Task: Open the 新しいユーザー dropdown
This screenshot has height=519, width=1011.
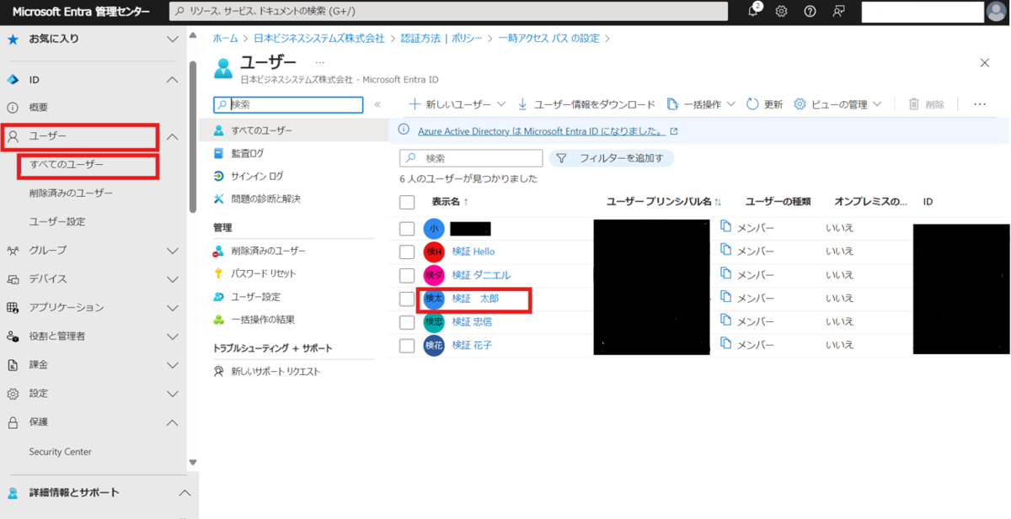Action: click(x=457, y=104)
